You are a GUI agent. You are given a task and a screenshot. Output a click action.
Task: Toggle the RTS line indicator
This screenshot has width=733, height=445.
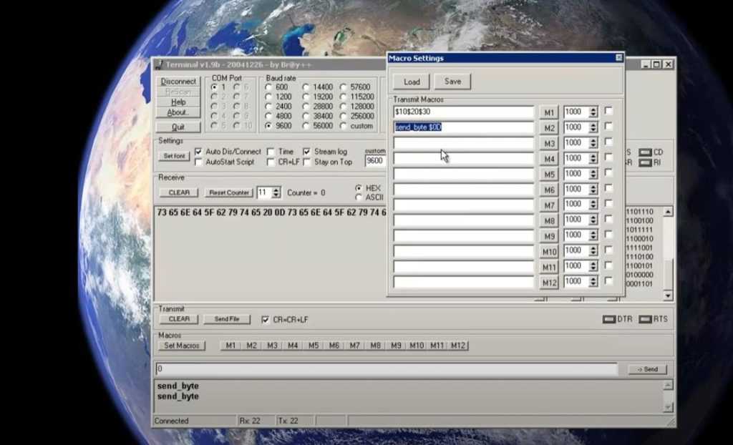[644, 319]
